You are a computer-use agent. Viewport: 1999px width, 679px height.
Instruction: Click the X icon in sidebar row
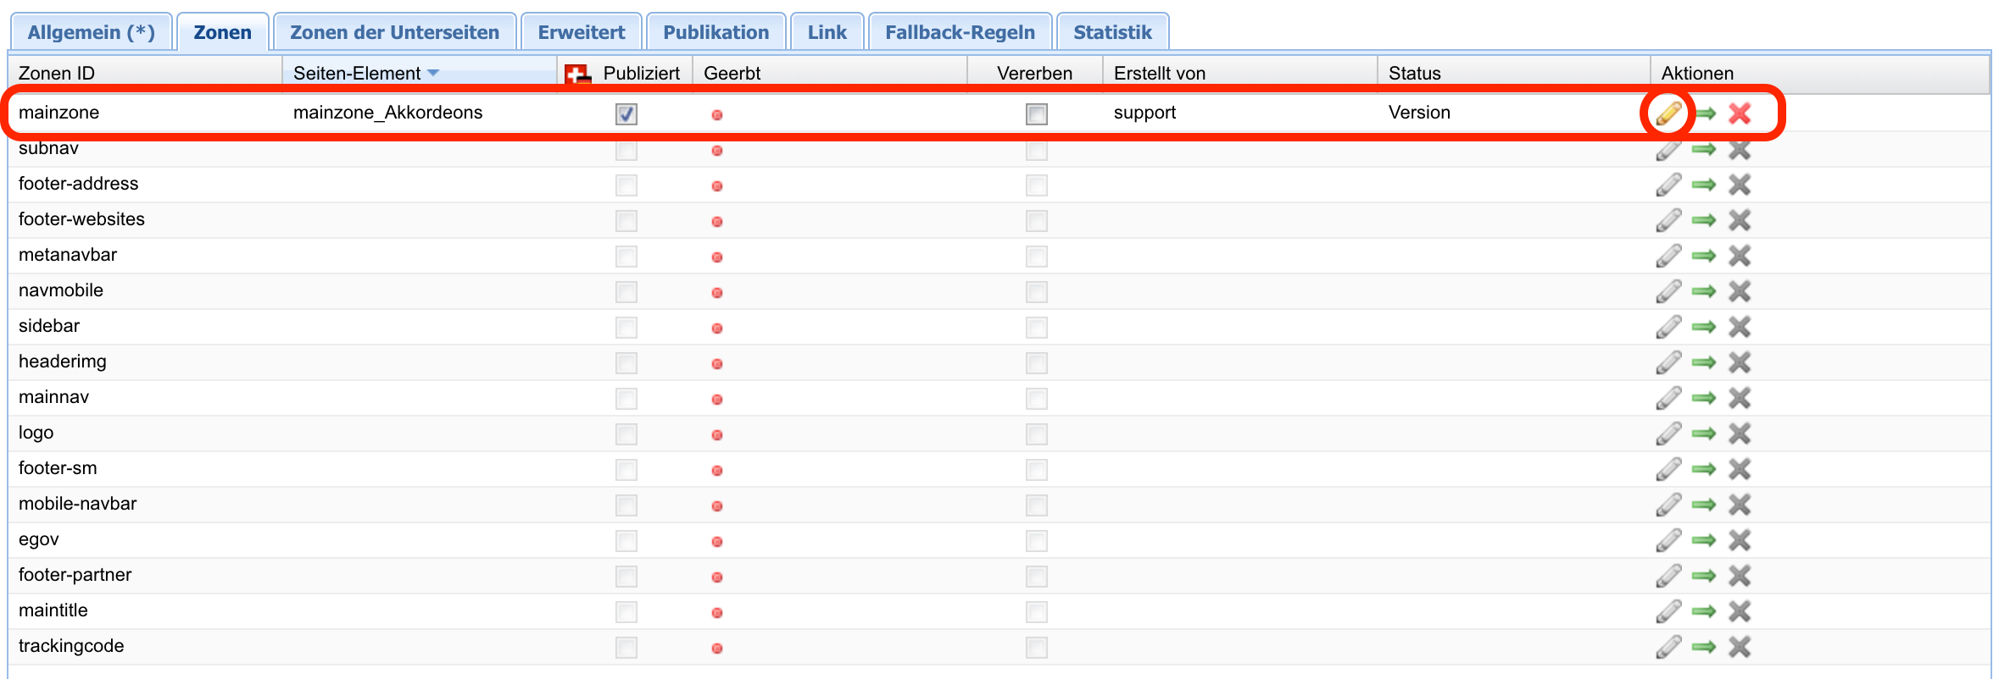coord(1740,327)
